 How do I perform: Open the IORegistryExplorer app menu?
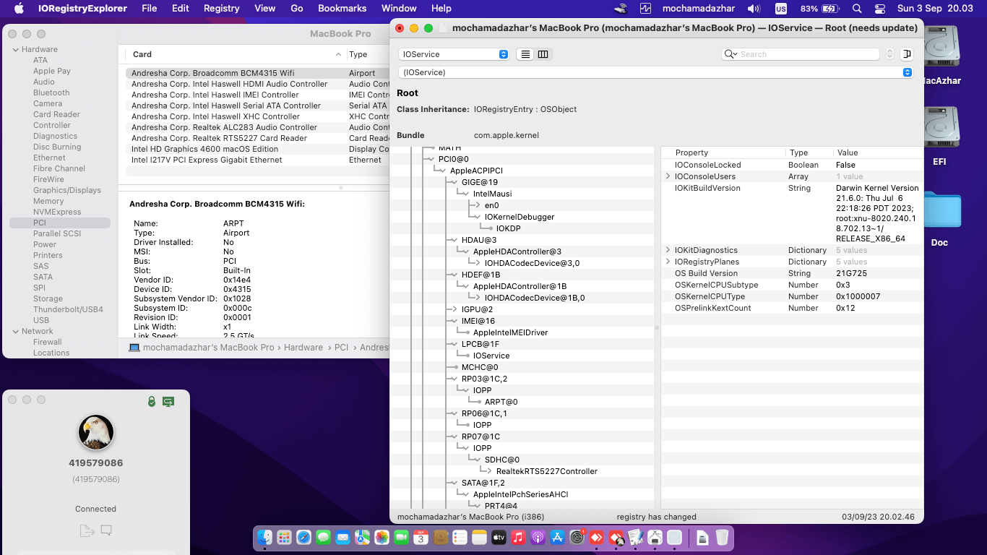coord(83,9)
